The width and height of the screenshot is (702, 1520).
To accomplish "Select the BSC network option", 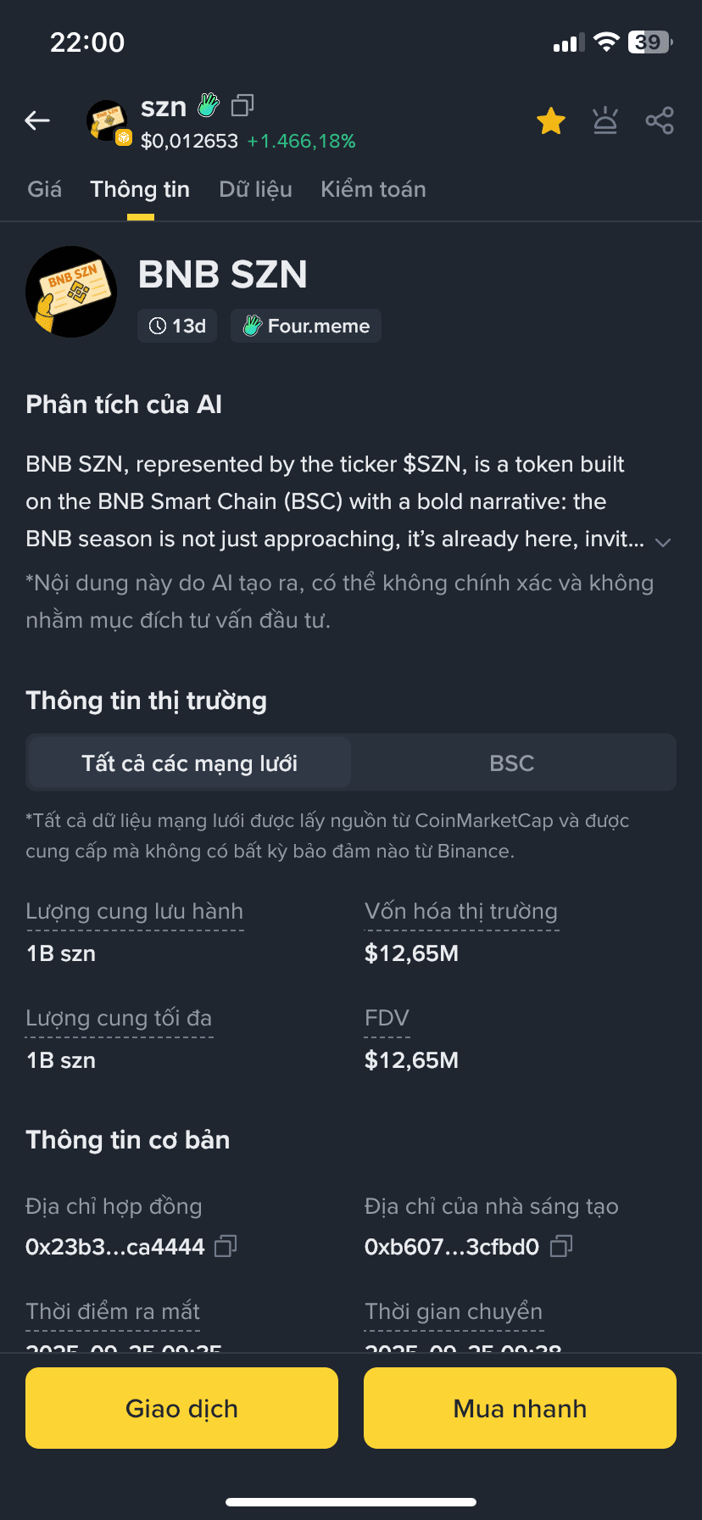I will click(512, 763).
